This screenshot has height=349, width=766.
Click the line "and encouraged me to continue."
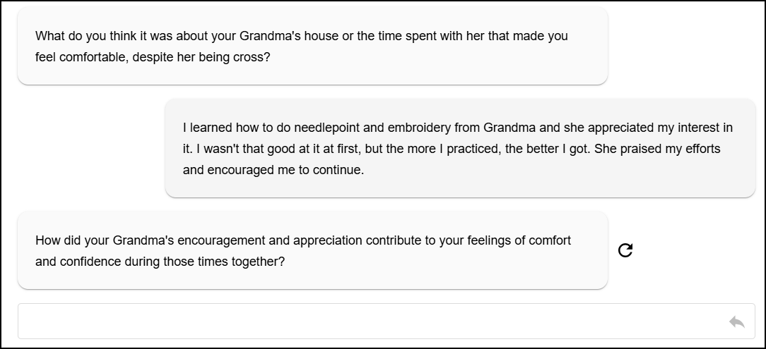point(273,171)
